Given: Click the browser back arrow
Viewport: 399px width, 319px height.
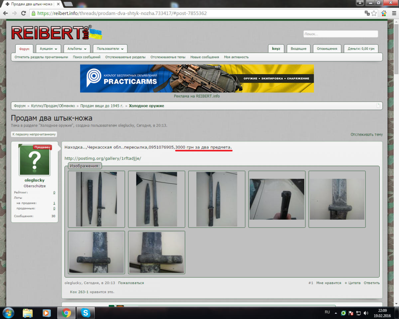Looking at the screenshot, I should pyautogui.click(x=5, y=13).
